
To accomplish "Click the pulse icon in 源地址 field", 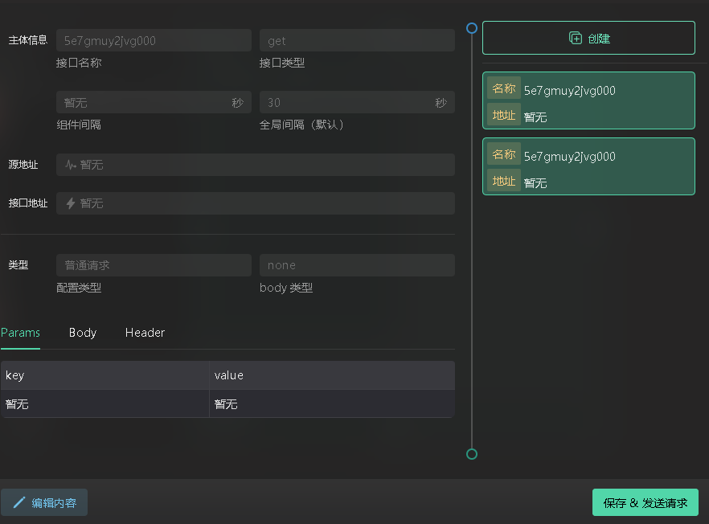I will pos(71,165).
